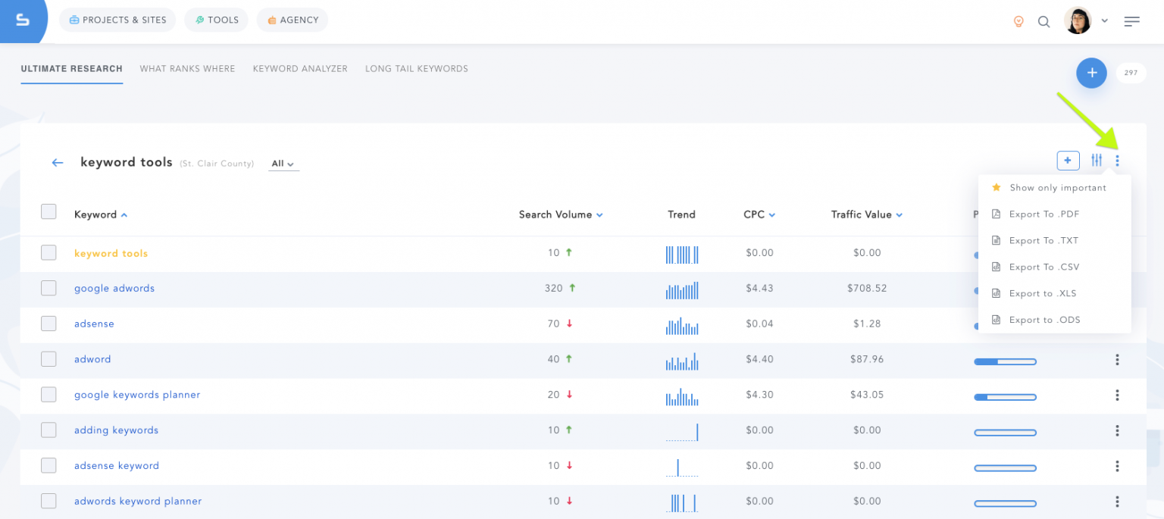The height and width of the screenshot is (519, 1164).
Task: Switch to Long Tail Keywords tab
Action: coord(416,69)
